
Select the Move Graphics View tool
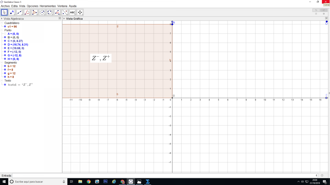80,12
